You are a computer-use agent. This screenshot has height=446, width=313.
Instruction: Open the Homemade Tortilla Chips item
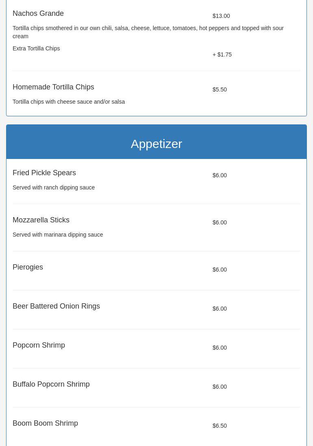53,87
